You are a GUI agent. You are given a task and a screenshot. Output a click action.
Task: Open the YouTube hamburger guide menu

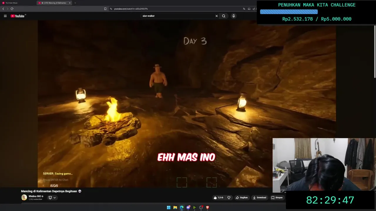(5, 16)
